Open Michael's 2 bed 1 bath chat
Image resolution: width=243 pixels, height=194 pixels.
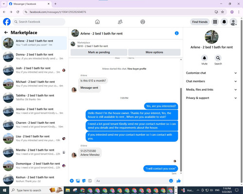click(x=34, y=84)
